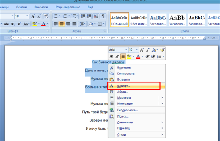Screen dimensions: 220x141
Task: Expand the Нумерация submenu
Action: pos(162,103)
